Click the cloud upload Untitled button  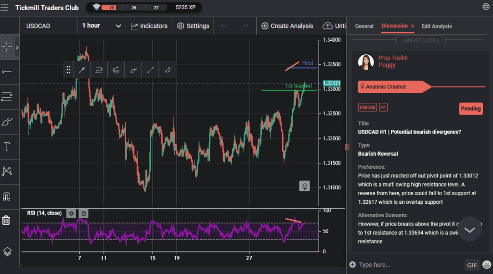click(x=334, y=26)
